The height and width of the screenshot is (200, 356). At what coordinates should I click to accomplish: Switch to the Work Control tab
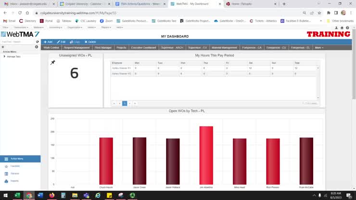click(x=51, y=48)
